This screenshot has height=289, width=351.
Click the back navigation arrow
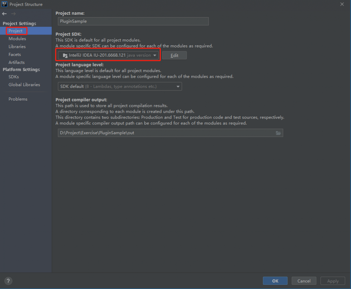(x=4, y=14)
